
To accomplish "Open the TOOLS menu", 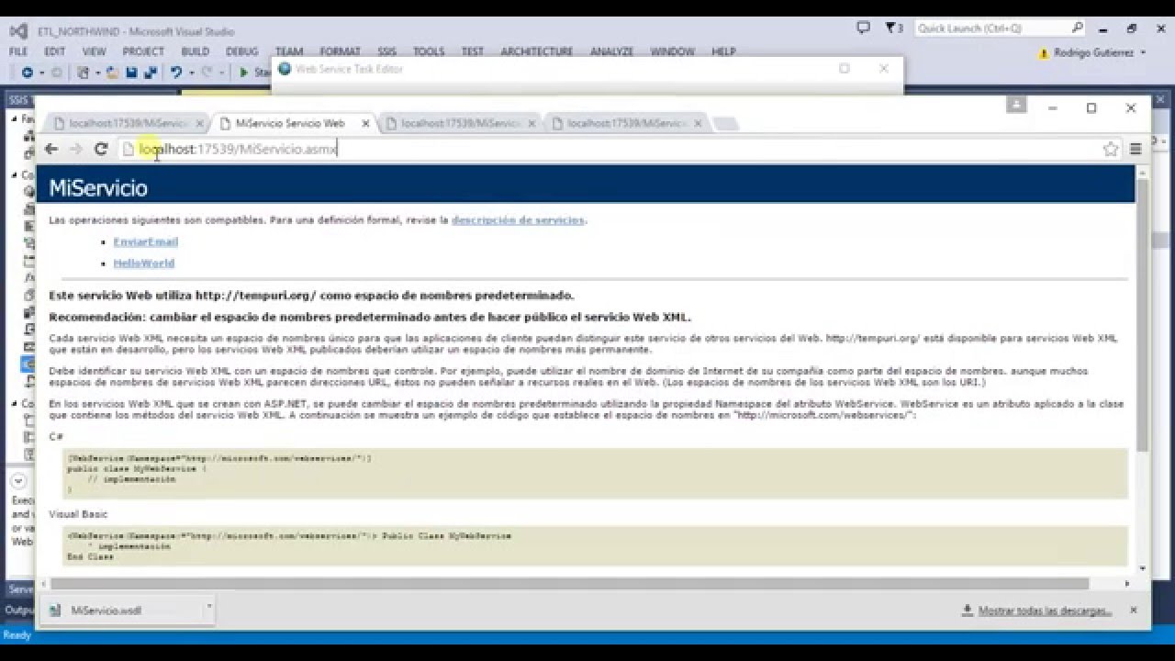I will [x=429, y=51].
